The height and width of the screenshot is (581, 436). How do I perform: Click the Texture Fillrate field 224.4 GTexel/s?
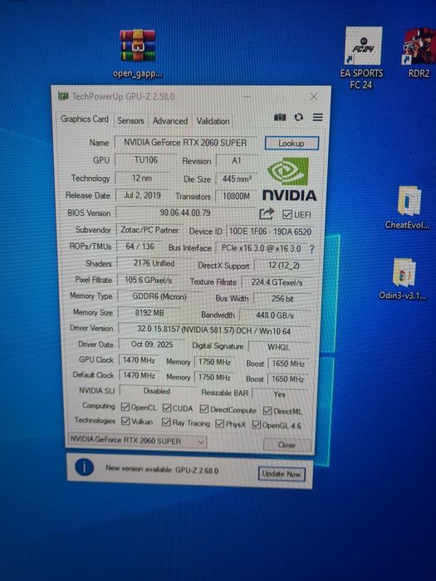[277, 282]
